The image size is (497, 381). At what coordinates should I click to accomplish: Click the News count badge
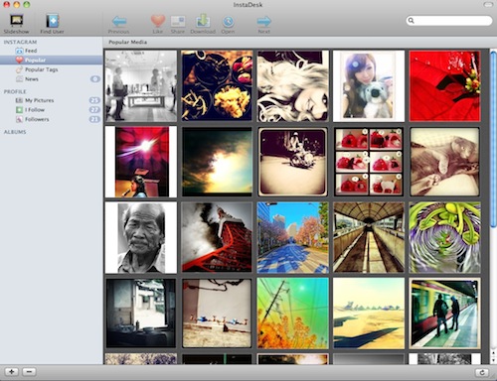(x=95, y=79)
